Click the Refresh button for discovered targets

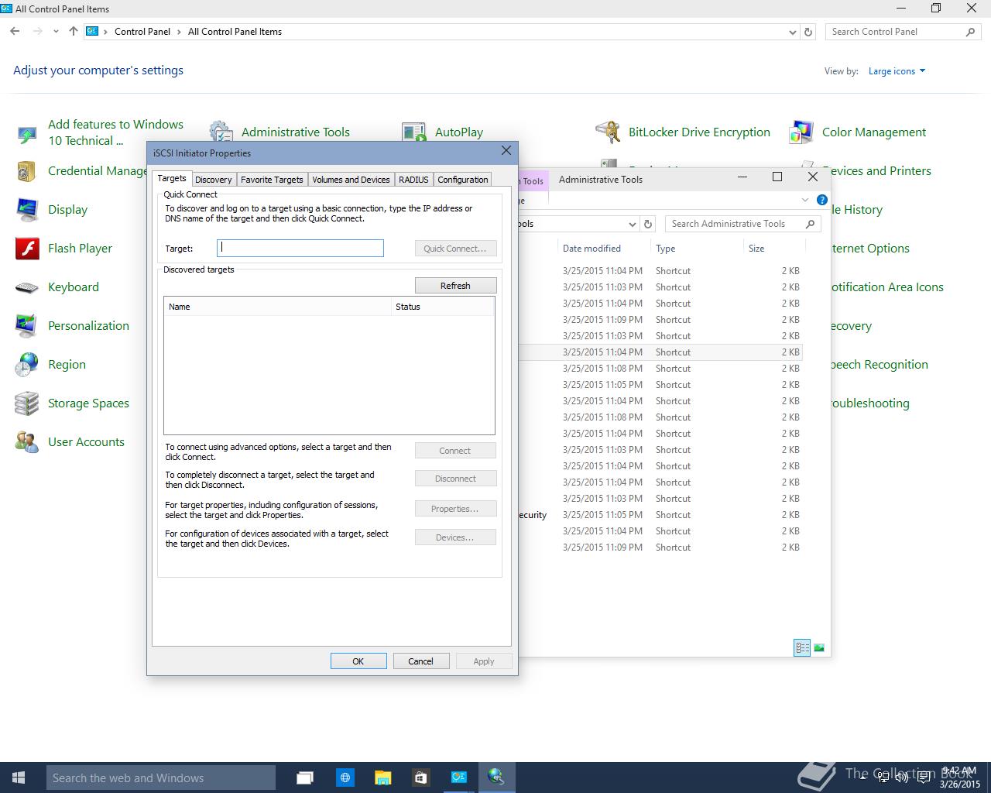(455, 286)
